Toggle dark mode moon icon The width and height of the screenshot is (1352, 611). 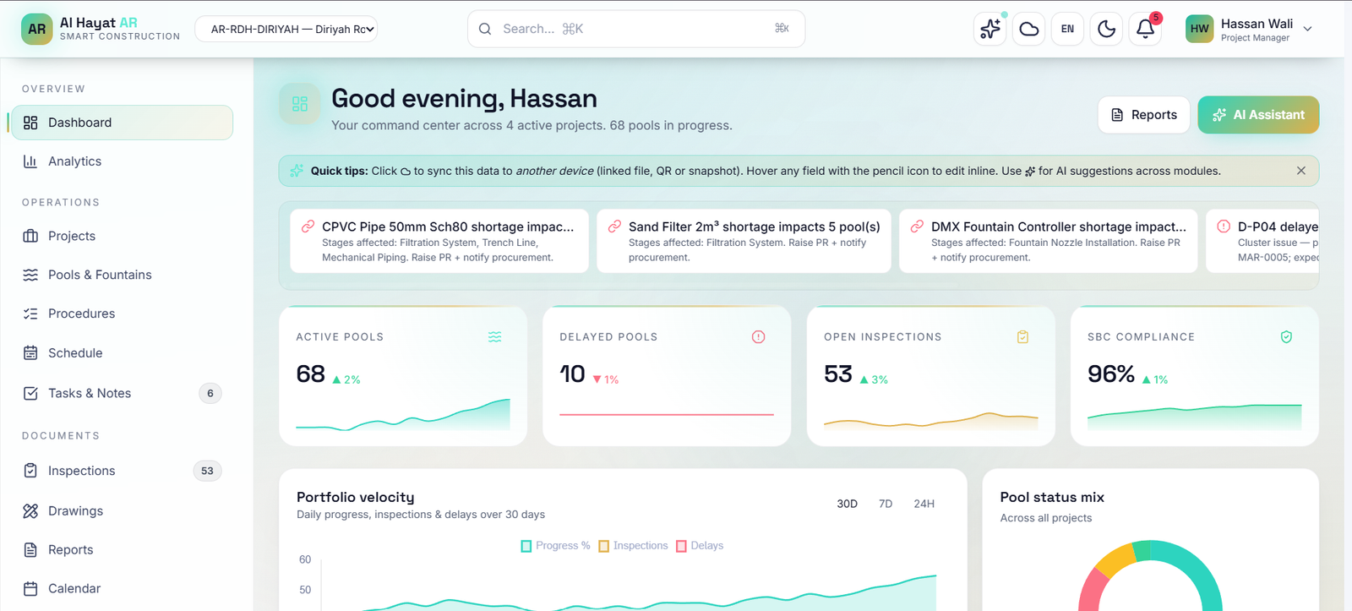point(1106,29)
